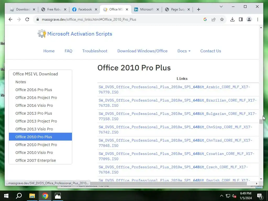The height and width of the screenshot is (201, 268).
Task: Select Office 2013 Project Pro in sidebar
Action: (x=40, y=121)
